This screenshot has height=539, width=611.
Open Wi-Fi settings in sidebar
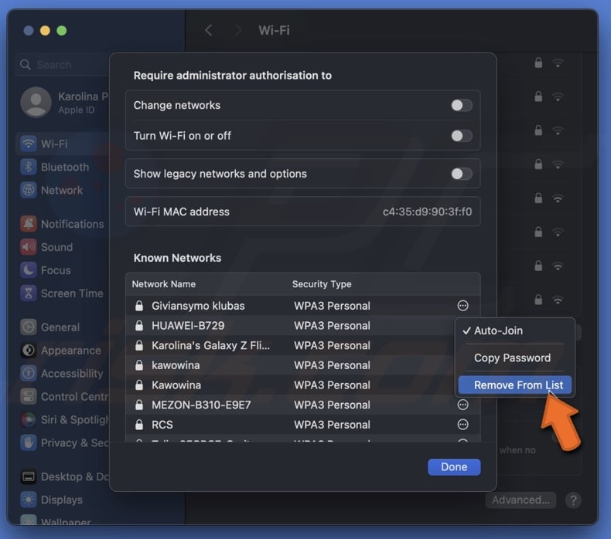click(63, 144)
